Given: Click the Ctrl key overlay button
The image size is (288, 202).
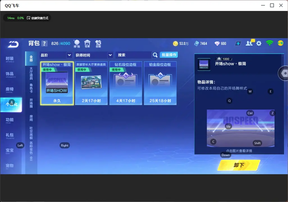Looking at the screenshot, I should click(250, 113).
